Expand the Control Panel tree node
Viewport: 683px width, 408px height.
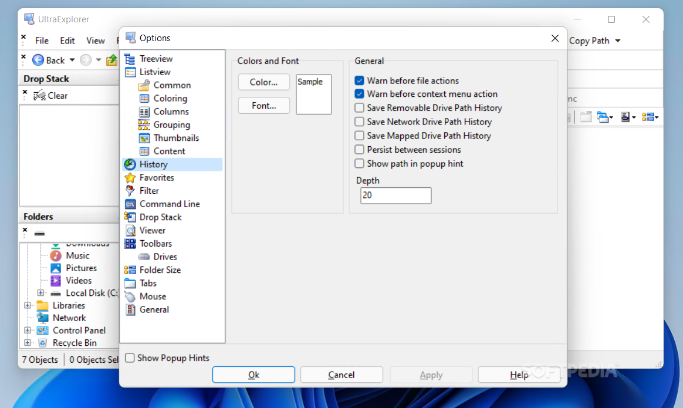click(x=28, y=331)
